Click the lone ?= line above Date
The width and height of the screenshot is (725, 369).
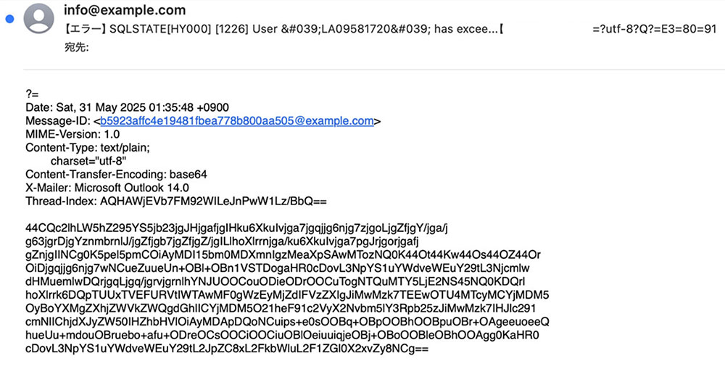pos(31,94)
